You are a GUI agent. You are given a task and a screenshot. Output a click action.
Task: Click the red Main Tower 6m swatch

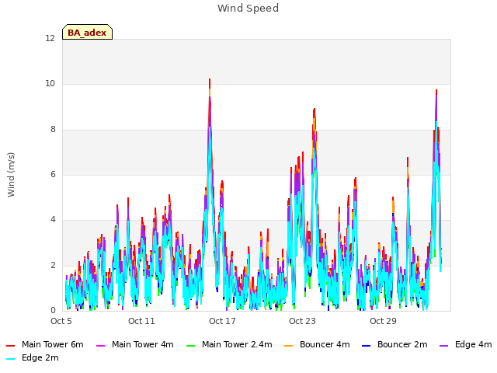pos(11,345)
